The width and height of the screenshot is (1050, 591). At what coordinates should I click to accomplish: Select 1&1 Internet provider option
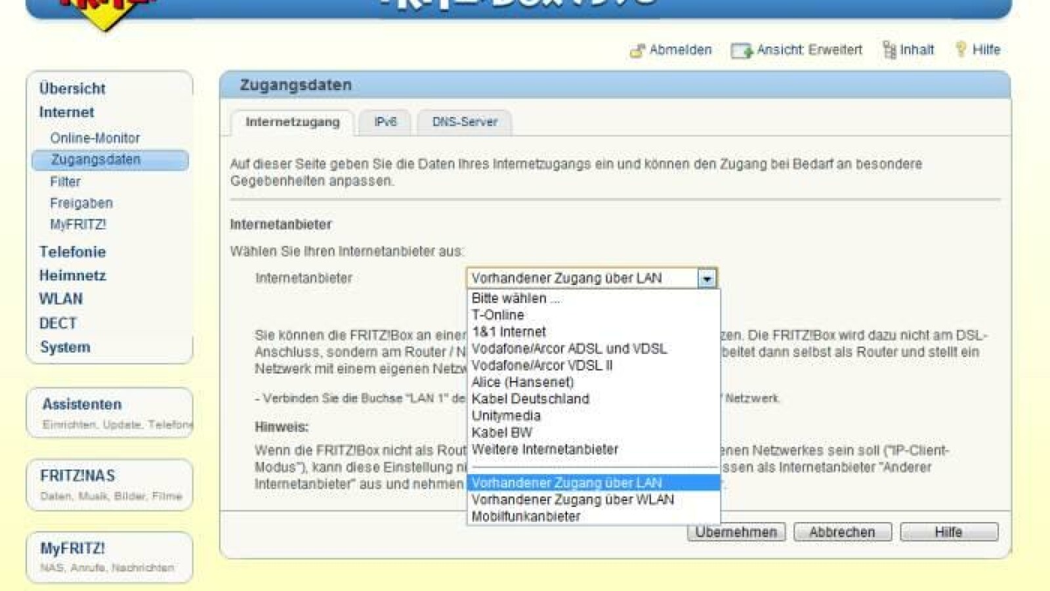(593, 332)
